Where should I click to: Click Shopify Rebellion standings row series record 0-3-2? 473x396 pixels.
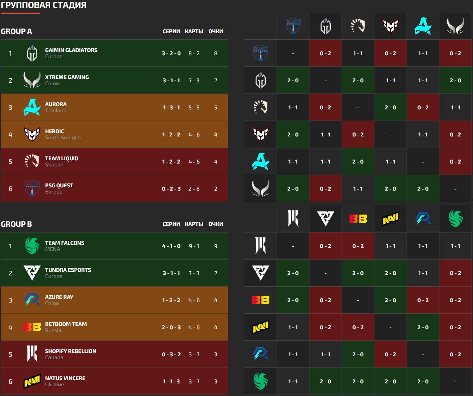[x=171, y=354]
